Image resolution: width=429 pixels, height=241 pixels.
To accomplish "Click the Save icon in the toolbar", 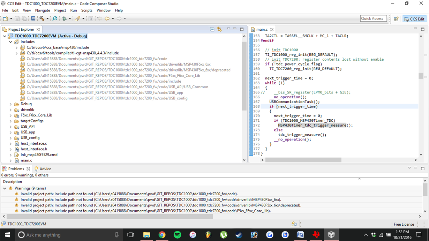I will pos(17,18).
